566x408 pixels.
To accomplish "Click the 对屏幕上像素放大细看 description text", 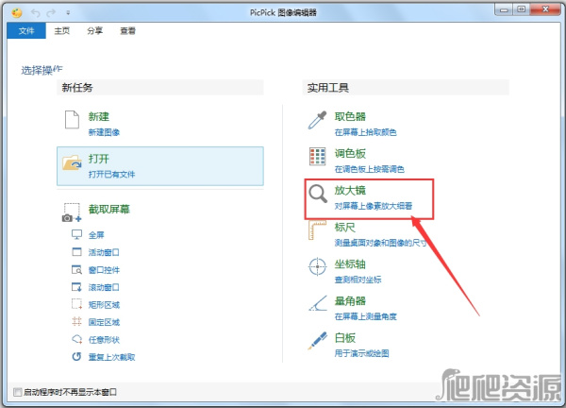I will point(374,206).
